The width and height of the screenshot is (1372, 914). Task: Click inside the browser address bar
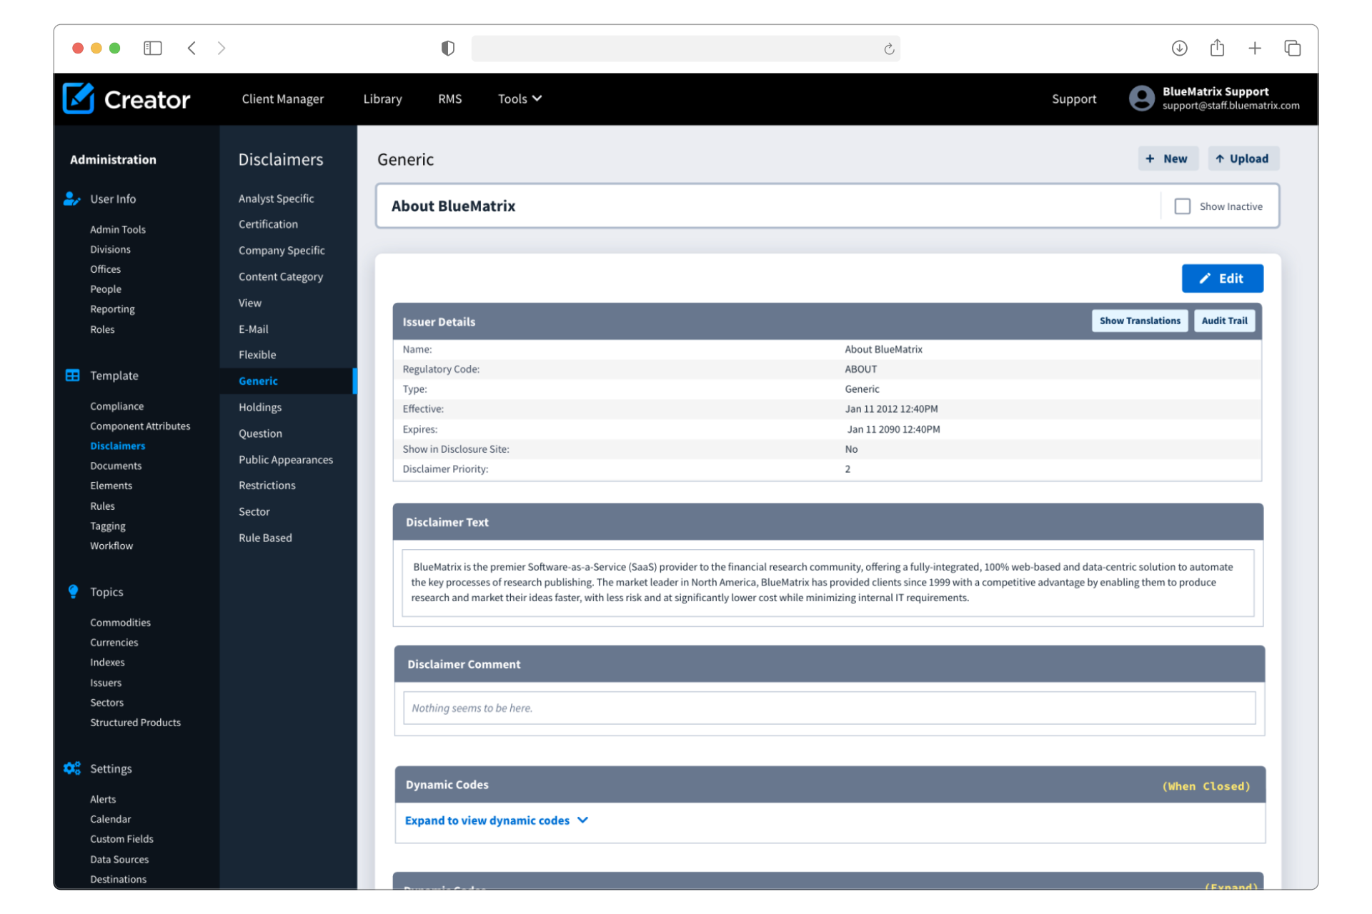tap(686, 48)
